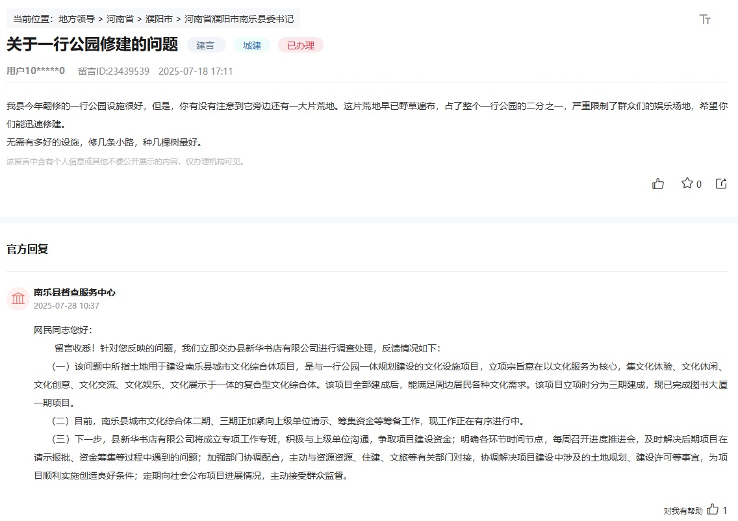Mark reply as 对我有帮助
The height and width of the screenshot is (521, 738).
(x=683, y=511)
